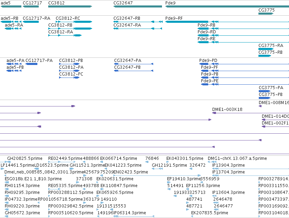
Task: Click the DME1-014D0 clone label
Action: pyautogui.click(x=275, y=116)
